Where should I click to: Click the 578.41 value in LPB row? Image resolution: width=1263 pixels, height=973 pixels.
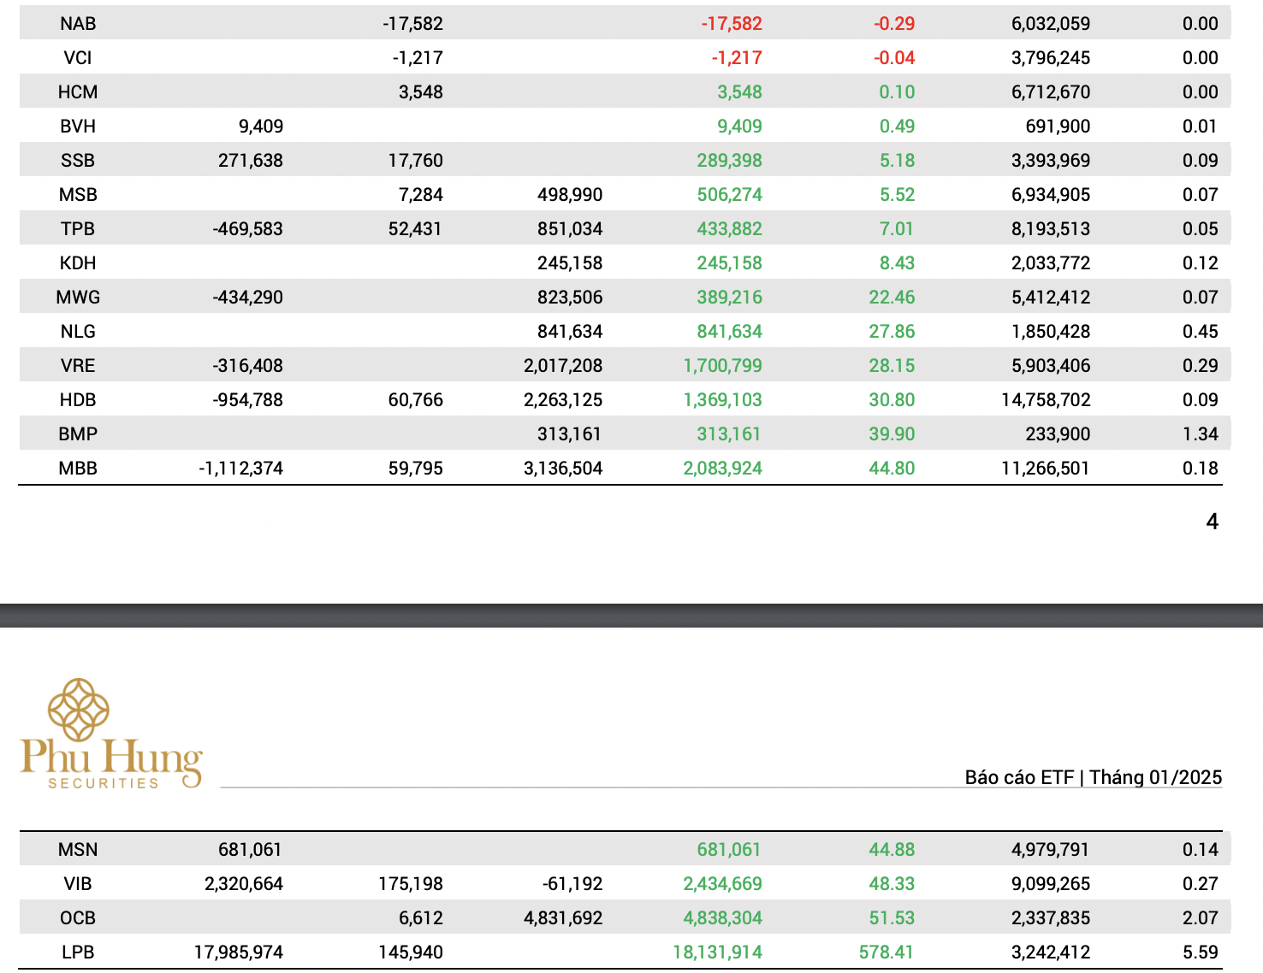tap(886, 952)
